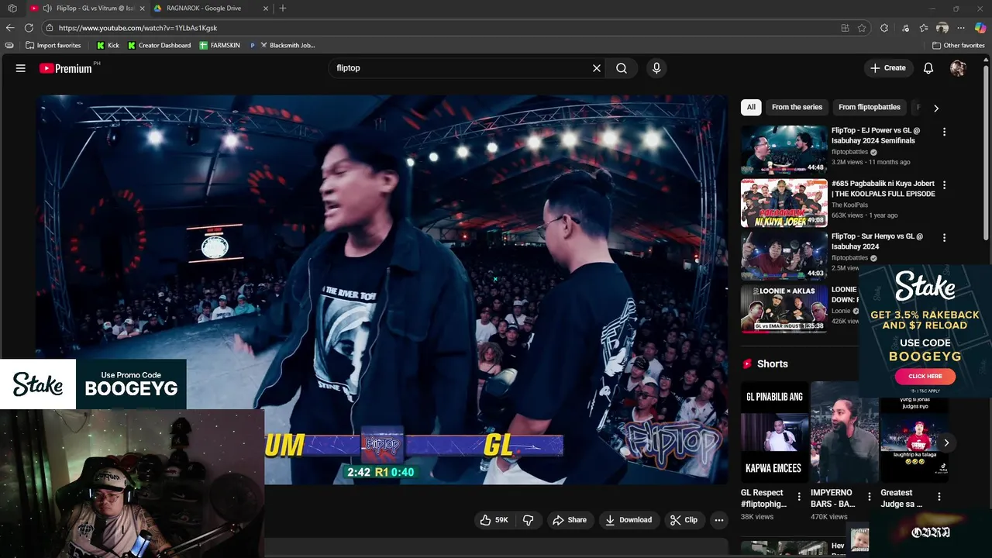Open Sur Henyo vs GL thumbnail
Image resolution: width=992 pixels, height=558 pixels.
tap(784, 256)
